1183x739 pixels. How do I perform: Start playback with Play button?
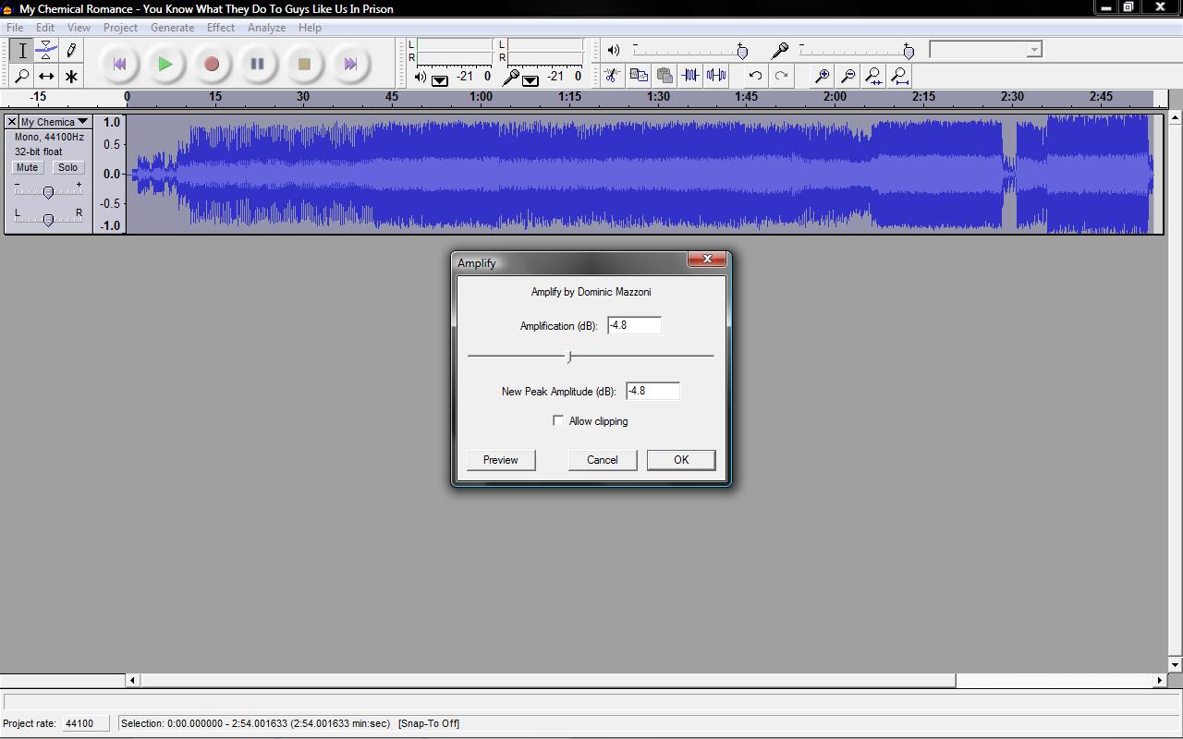[x=165, y=64]
